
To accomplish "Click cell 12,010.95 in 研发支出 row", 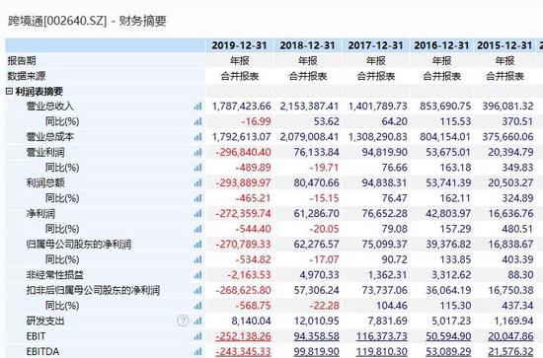I will [316, 321].
